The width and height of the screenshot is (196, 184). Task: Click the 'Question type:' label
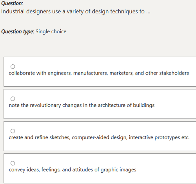point(18,32)
